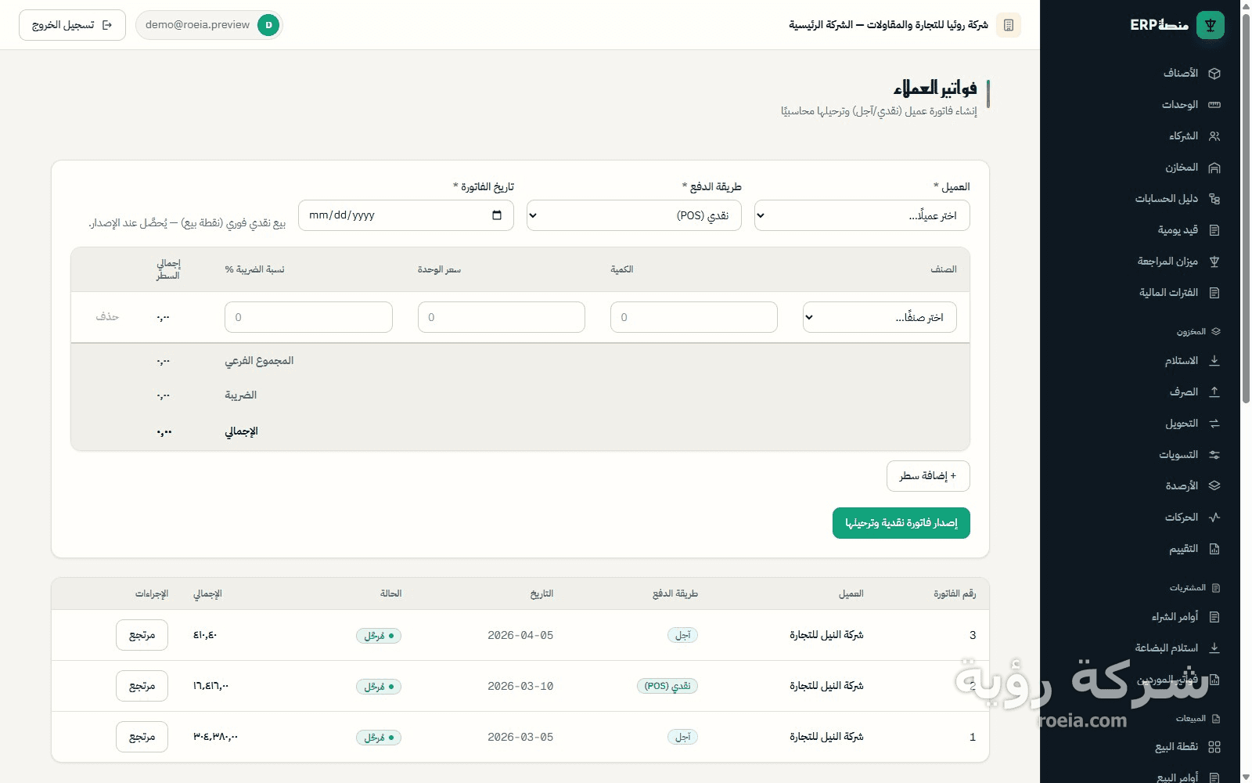Click the آجل badge in invoice 1 row
1252x783 pixels.
(x=682, y=737)
